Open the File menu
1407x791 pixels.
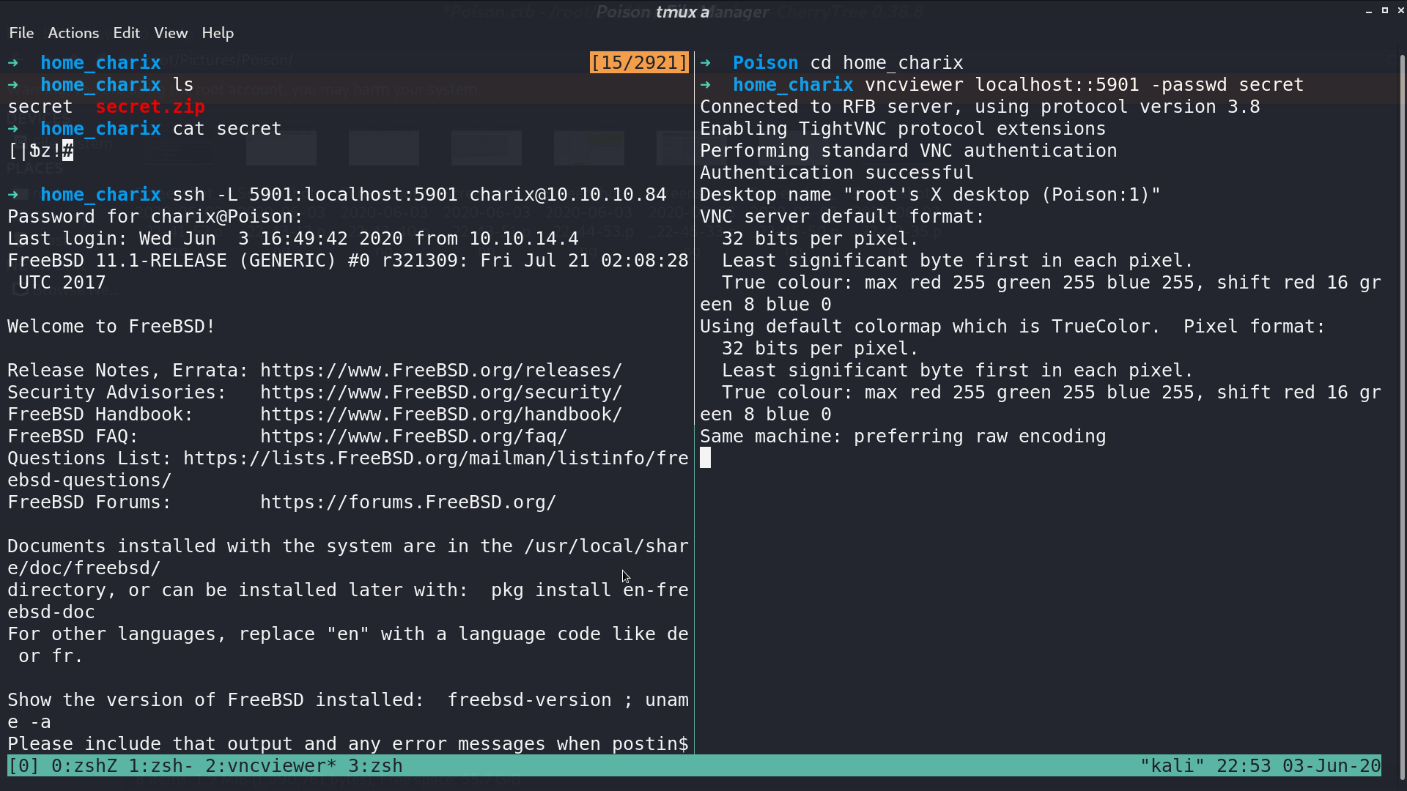click(21, 33)
